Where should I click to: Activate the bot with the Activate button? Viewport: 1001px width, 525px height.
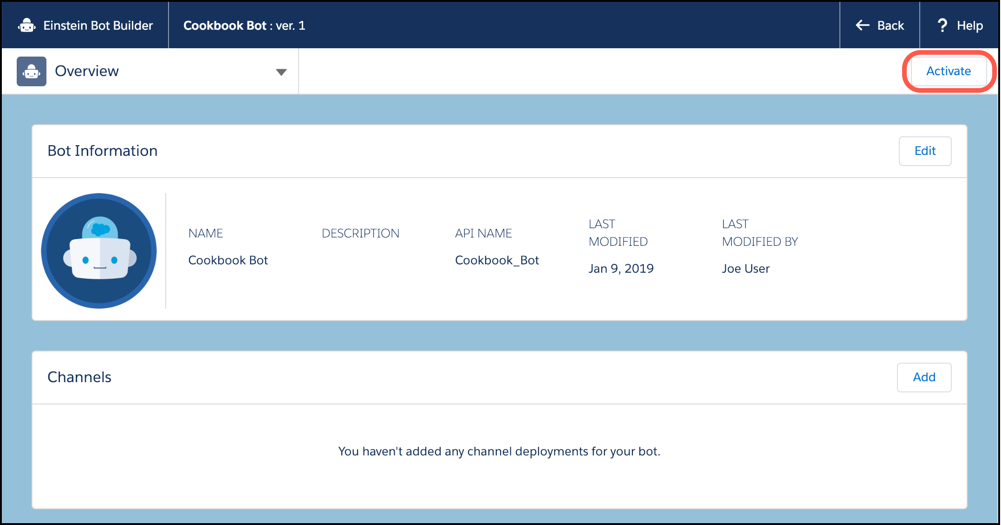coord(949,71)
